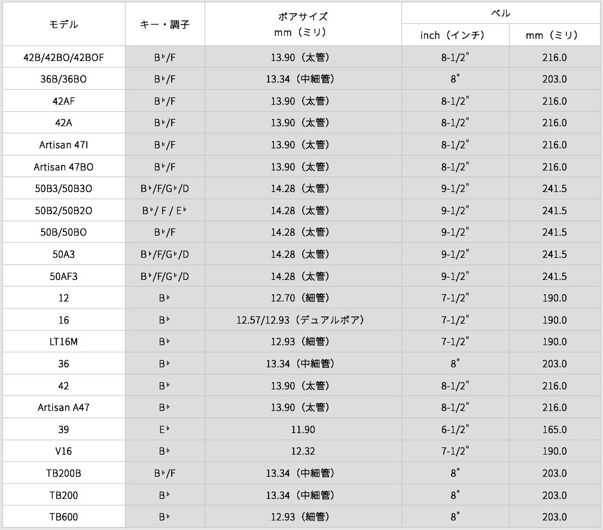This screenshot has height=530, width=603.
Task: Select the 50AF3 model cell
Action: pyautogui.click(x=63, y=276)
